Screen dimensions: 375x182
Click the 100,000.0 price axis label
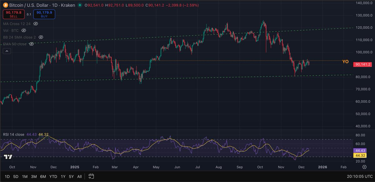[x=363, y=52]
